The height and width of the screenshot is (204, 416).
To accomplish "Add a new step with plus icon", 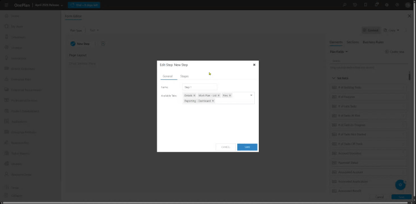I will tap(103, 44).
